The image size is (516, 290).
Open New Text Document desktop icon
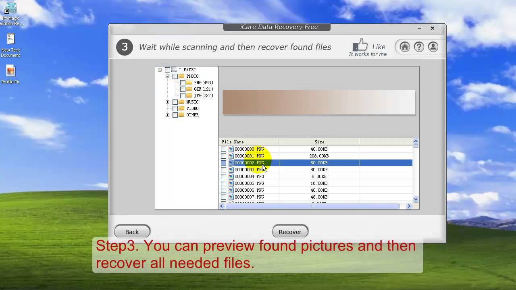click(x=10, y=46)
